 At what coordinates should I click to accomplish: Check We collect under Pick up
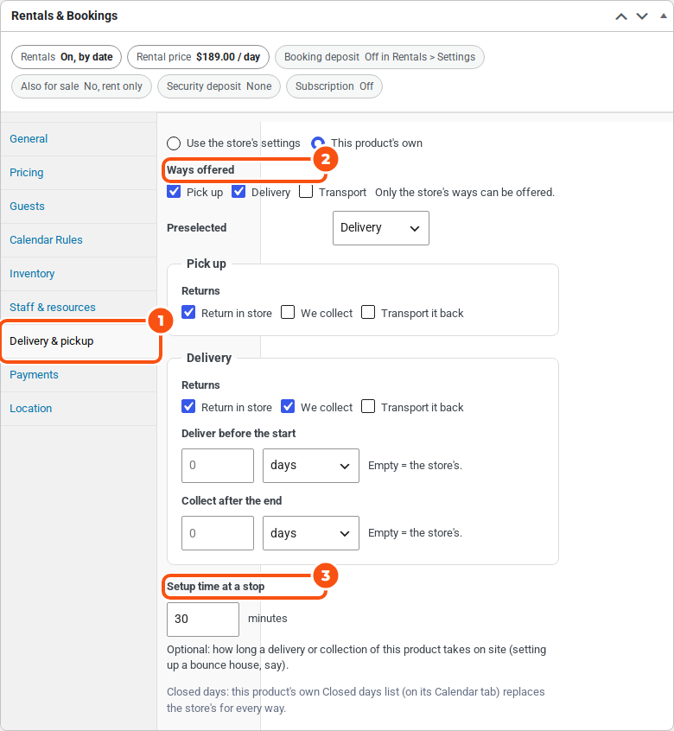(288, 312)
